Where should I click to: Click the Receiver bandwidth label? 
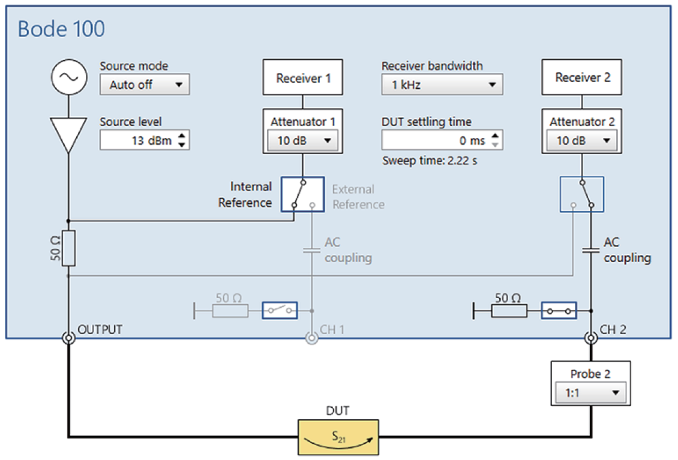point(432,66)
